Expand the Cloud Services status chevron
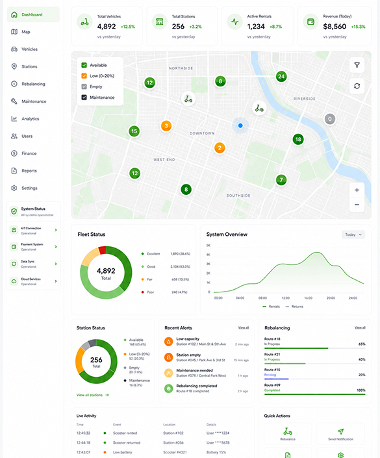380x458 pixels. tap(55, 281)
